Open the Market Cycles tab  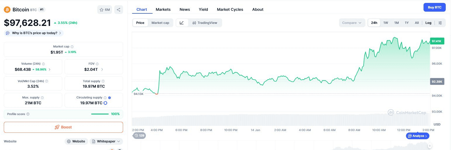click(x=230, y=9)
